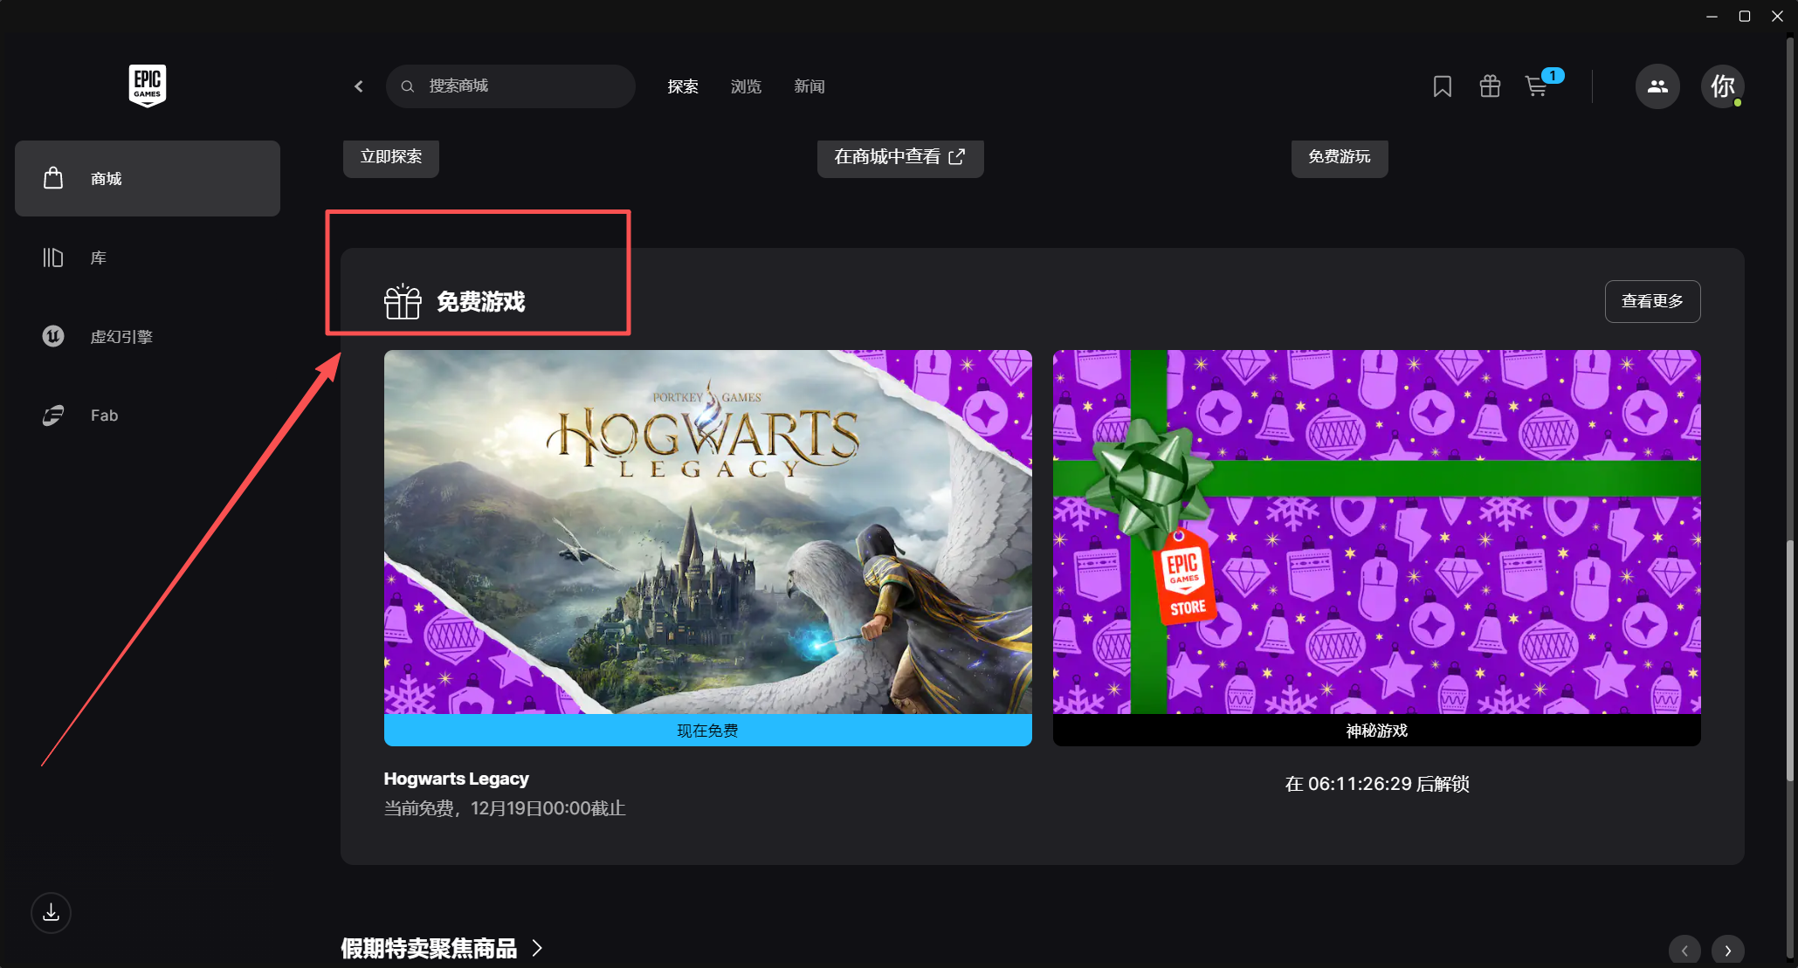Screen dimensions: 1798x968
Task: Switch to the 浏览 tab
Action: point(746,86)
